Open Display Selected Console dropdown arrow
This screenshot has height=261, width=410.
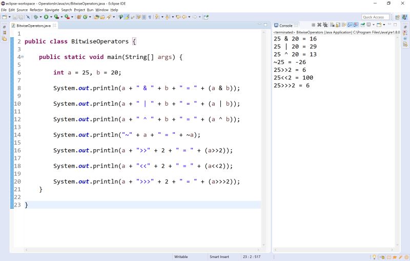(x=374, y=25)
